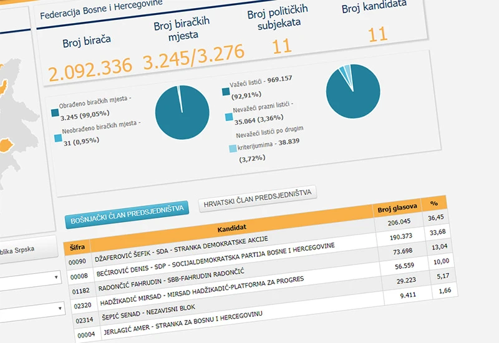This screenshot has width=499, height=343.
Task: Click code cell 00004
Action: [x=86, y=335]
